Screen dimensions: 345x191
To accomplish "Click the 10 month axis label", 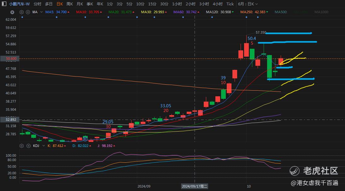I will click(x=249, y=186).
